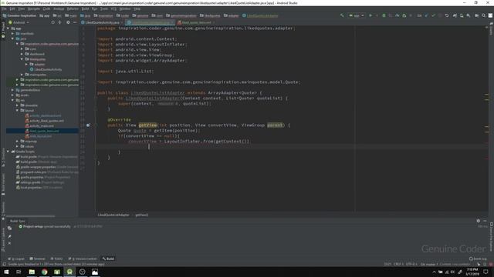Expand the mipmap folder
The height and width of the screenshot is (277, 494).
click(17, 142)
